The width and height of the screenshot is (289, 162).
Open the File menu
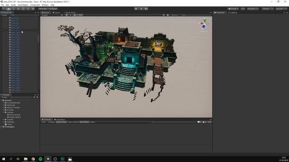(x=2, y=5)
